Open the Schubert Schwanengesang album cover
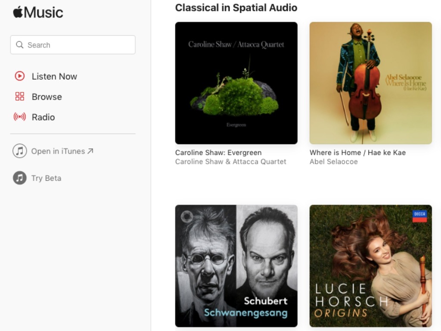This screenshot has height=331, width=441. pyautogui.click(x=236, y=266)
